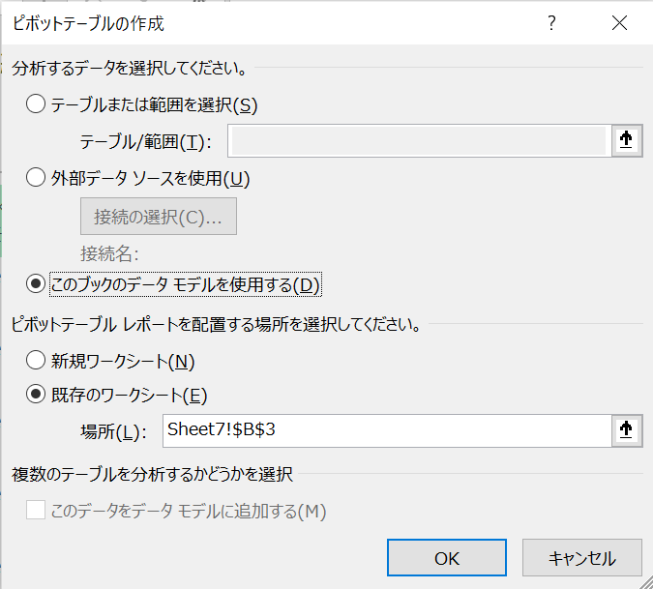653x589 pixels.
Task: Close the ピボットテーブルの作成 dialog with X
Action: [x=620, y=23]
